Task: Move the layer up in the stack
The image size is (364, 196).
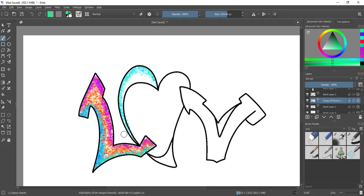Action: [331, 117]
